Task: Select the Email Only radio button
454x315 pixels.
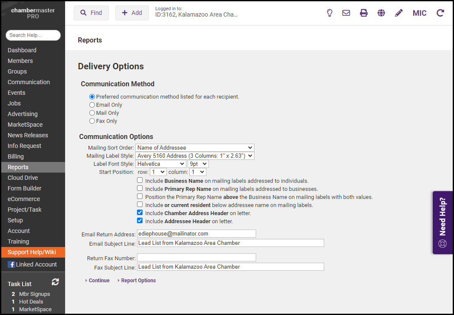Action: [x=92, y=105]
